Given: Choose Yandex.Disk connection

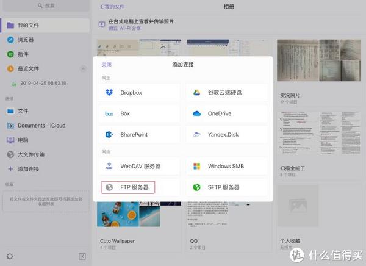Looking at the screenshot, I should pos(227,134).
